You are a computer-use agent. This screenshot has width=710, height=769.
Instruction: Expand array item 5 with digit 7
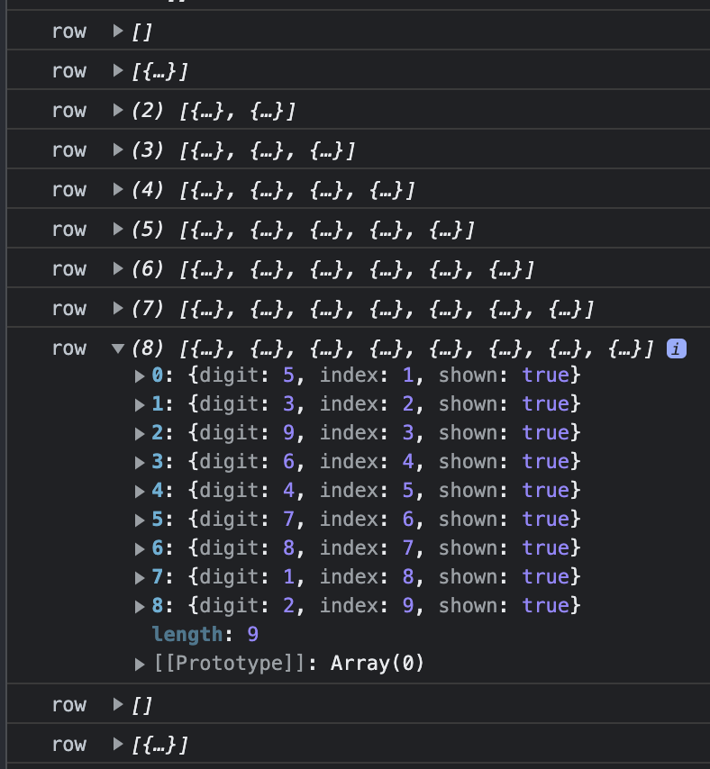[140, 520]
